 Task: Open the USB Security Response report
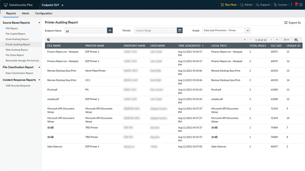click(18, 86)
